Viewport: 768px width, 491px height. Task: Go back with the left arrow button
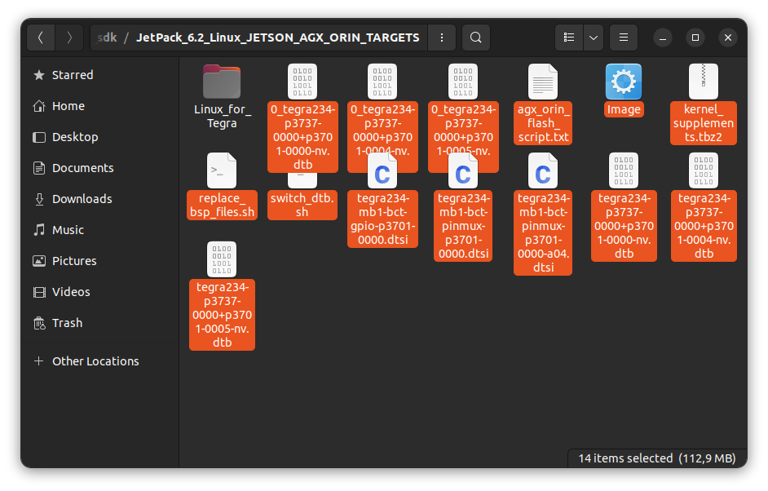click(x=41, y=38)
